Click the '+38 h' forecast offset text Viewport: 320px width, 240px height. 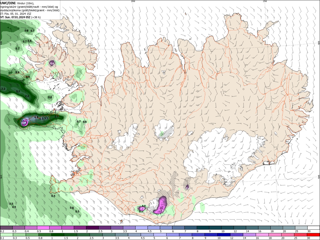[36, 17]
